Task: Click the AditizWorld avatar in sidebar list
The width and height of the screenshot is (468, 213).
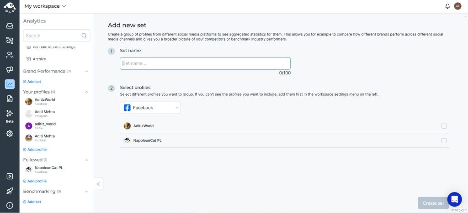Action: click(29, 102)
